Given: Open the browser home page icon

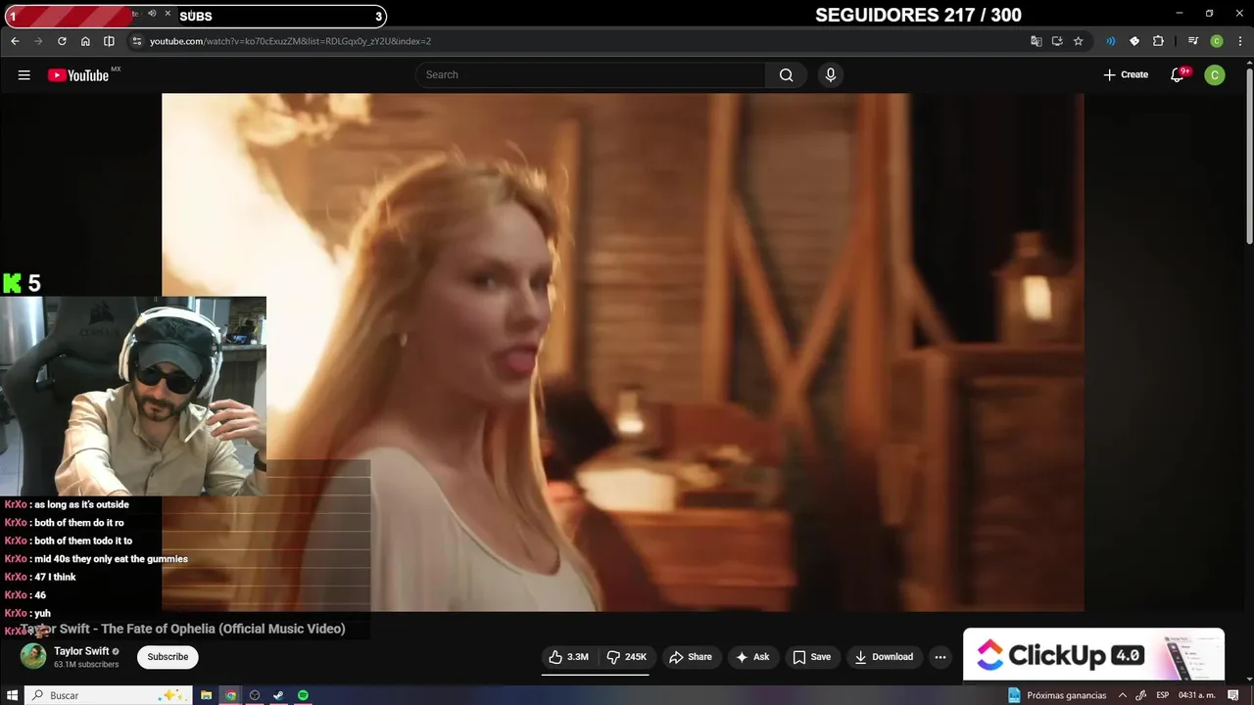Looking at the screenshot, I should (x=85, y=41).
